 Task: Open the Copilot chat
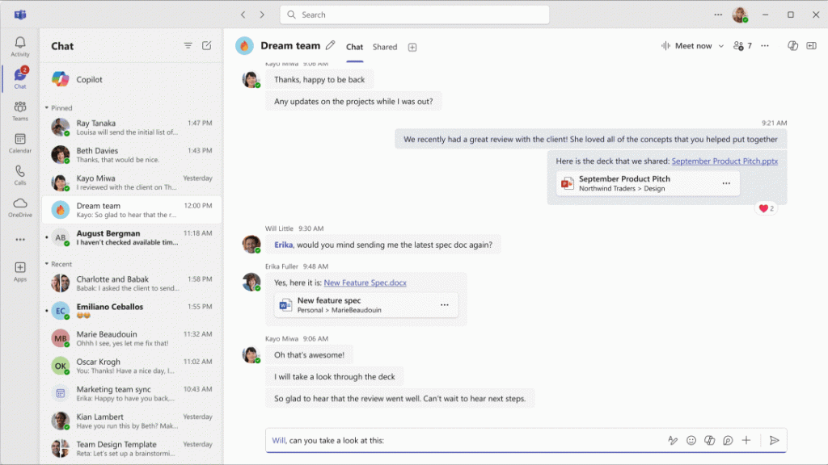(x=132, y=80)
